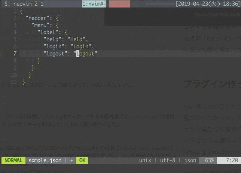The height and width of the screenshot is (173, 241).
Task: Click line number 2 in the gutter
Action: coord(15,18)
